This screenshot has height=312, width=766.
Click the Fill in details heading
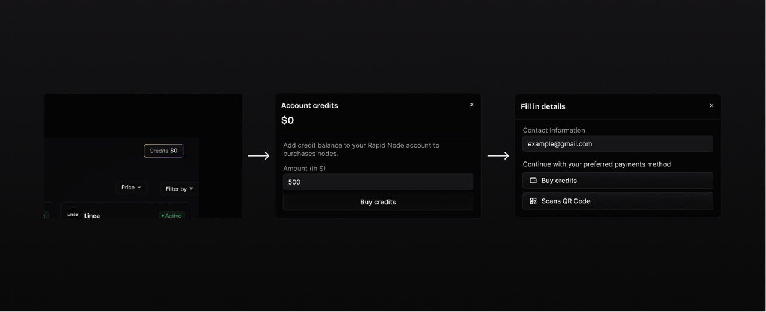543,106
